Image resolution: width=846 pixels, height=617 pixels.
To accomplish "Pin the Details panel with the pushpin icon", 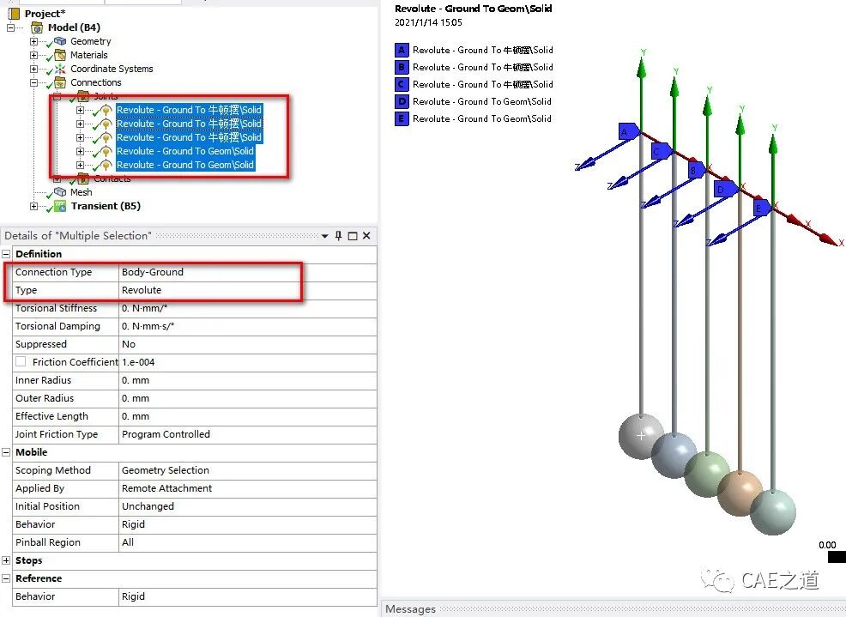I will tap(337, 236).
